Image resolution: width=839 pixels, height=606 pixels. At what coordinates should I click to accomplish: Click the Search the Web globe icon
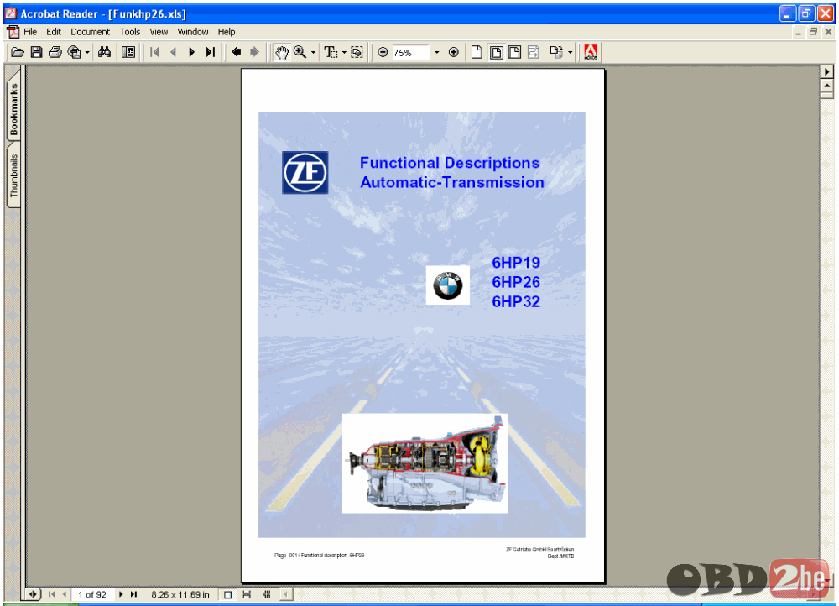tap(75, 52)
